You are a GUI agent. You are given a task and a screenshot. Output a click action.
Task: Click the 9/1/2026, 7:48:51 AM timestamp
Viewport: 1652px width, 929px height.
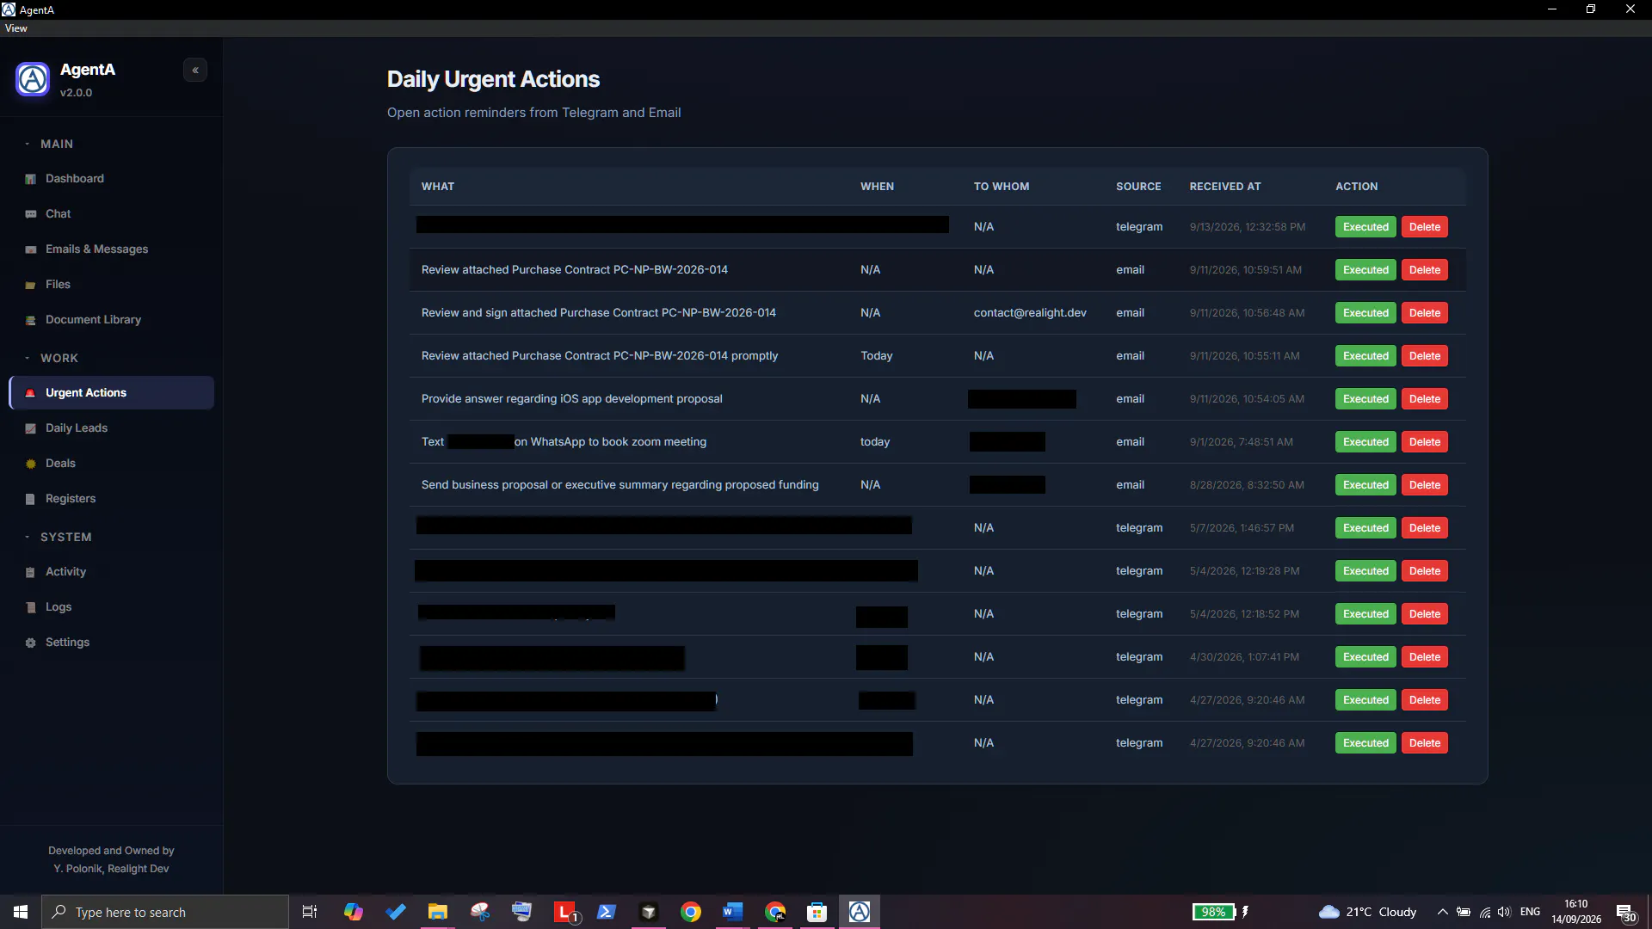point(1241,441)
